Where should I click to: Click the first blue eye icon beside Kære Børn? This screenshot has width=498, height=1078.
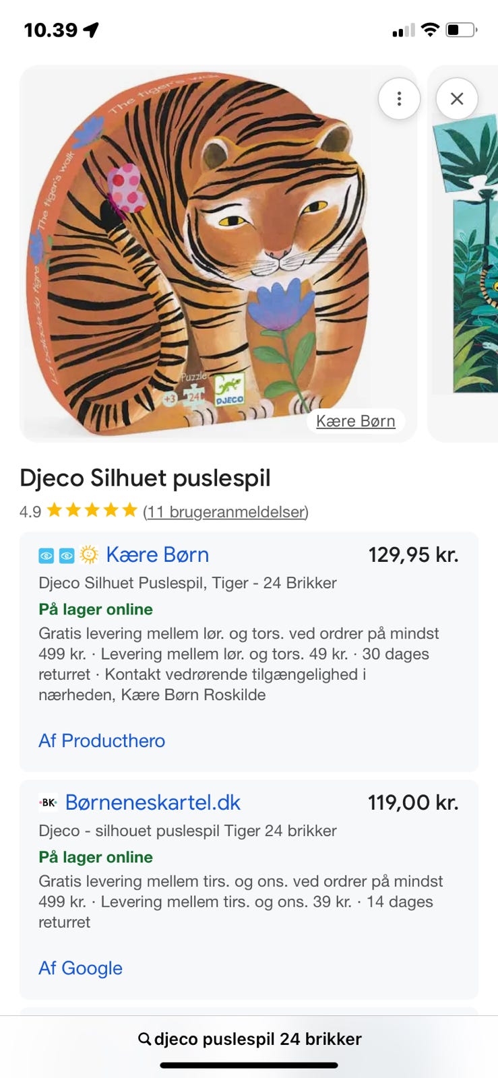[46, 555]
